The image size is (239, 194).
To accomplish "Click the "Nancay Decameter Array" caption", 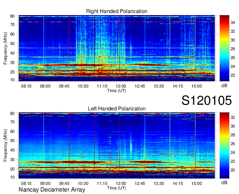I will tap(52, 190).
